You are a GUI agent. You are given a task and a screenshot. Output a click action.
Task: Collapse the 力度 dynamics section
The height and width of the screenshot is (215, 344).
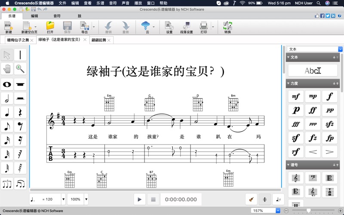tap(289, 83)
